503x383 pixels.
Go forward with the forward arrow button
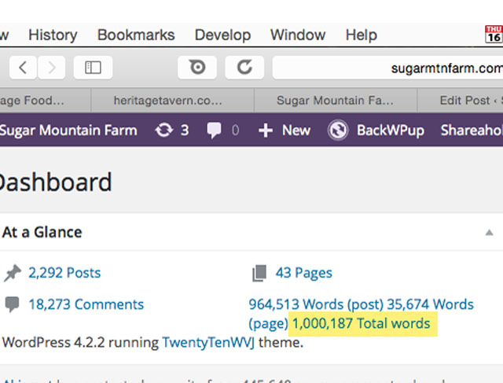pos(52,68)
